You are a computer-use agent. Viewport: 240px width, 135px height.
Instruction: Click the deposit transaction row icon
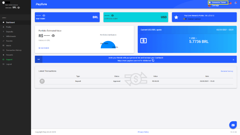(42, 81)
